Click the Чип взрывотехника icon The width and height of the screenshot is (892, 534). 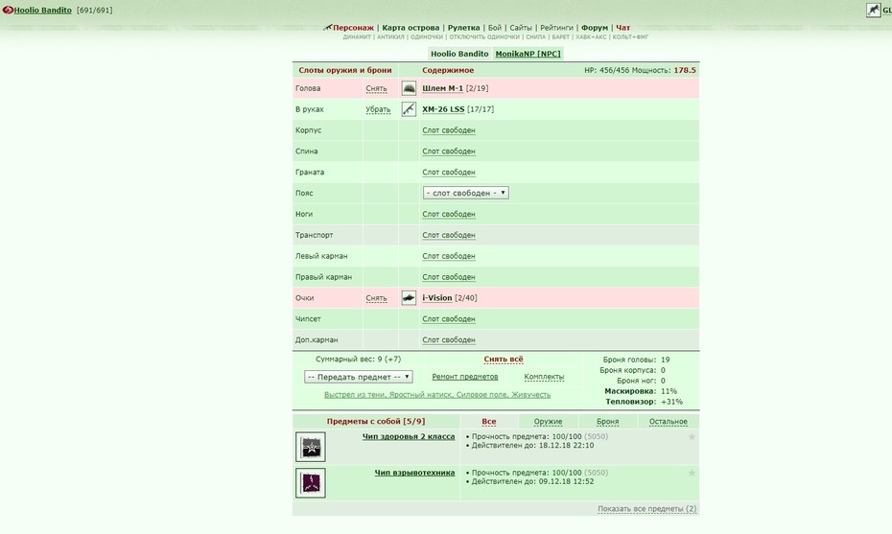311,483
